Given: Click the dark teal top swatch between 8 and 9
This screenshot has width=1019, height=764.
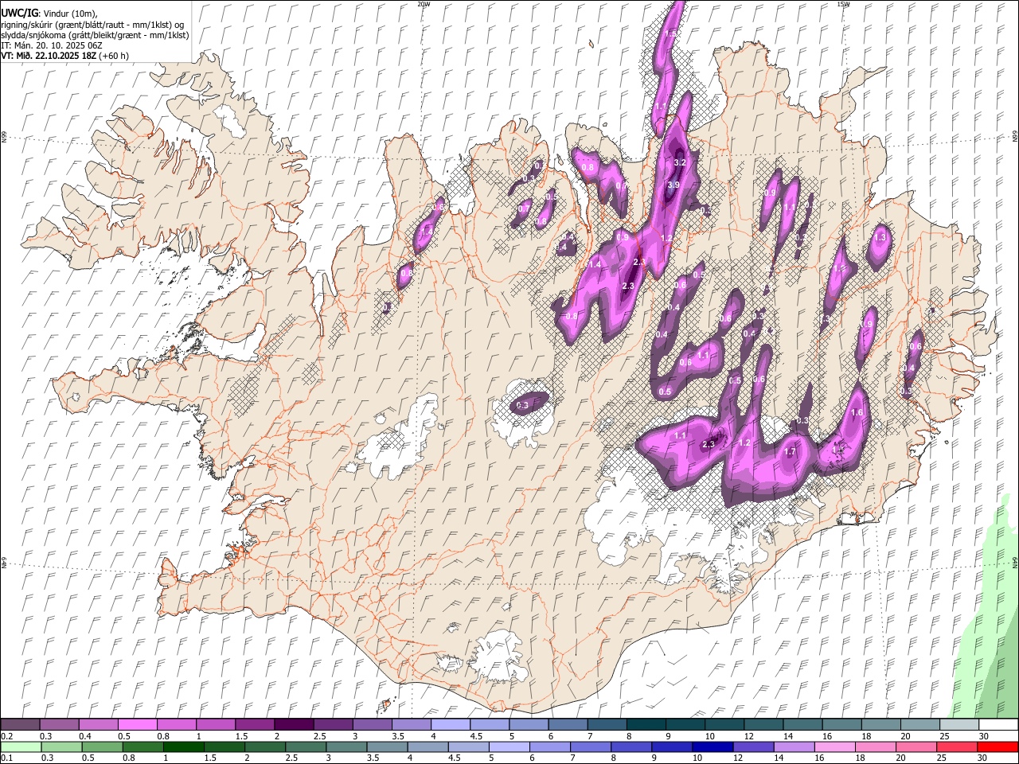Looking at the screenshot, I should [646, 725].
